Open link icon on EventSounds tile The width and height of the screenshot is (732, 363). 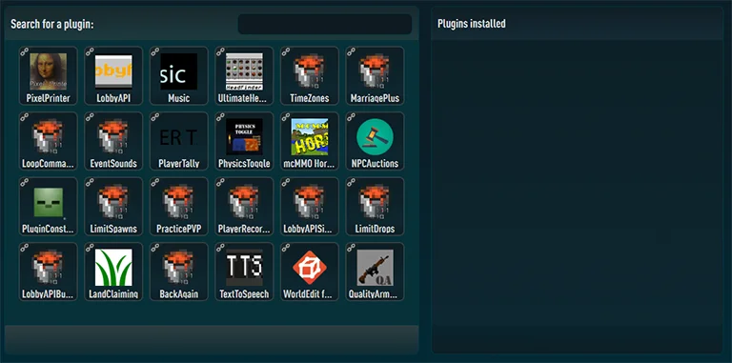coord(90,116)
